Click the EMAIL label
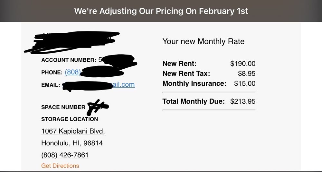The height and width of the screenshot is (172, 322). coord(51,85)
